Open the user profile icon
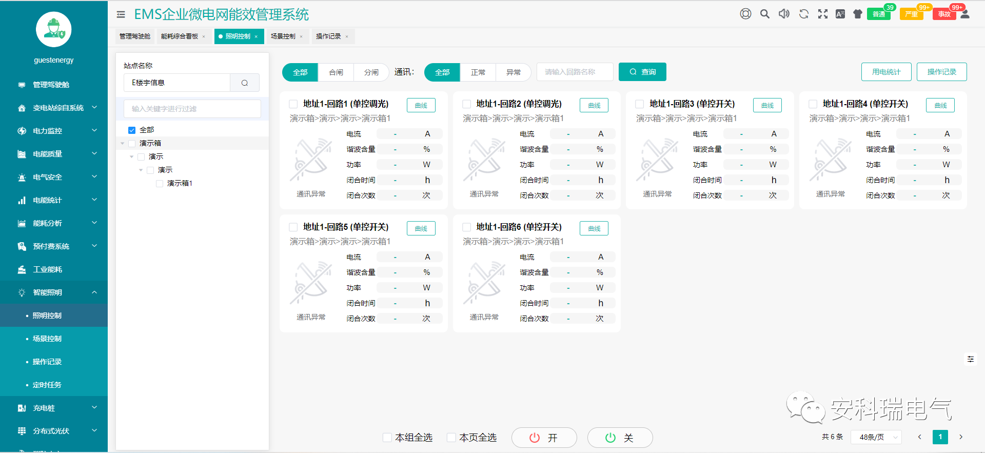 pyautogui.click(x=965, y=14)
